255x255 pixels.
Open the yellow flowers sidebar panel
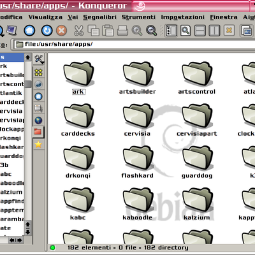(x=38, y=73)
